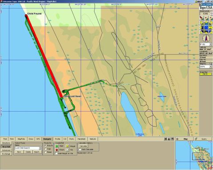Click the Child Found red route endpoint
The image size is (213, 170).
click(26, 15)
